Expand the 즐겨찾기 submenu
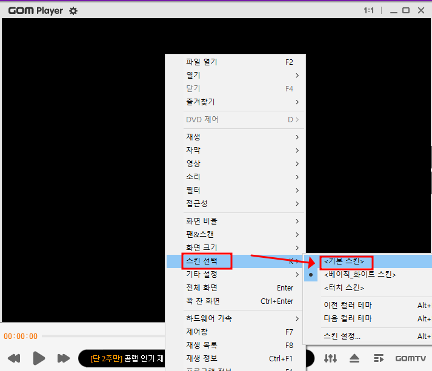The height and width of the screenshot is (371, 432). point(236,102)
